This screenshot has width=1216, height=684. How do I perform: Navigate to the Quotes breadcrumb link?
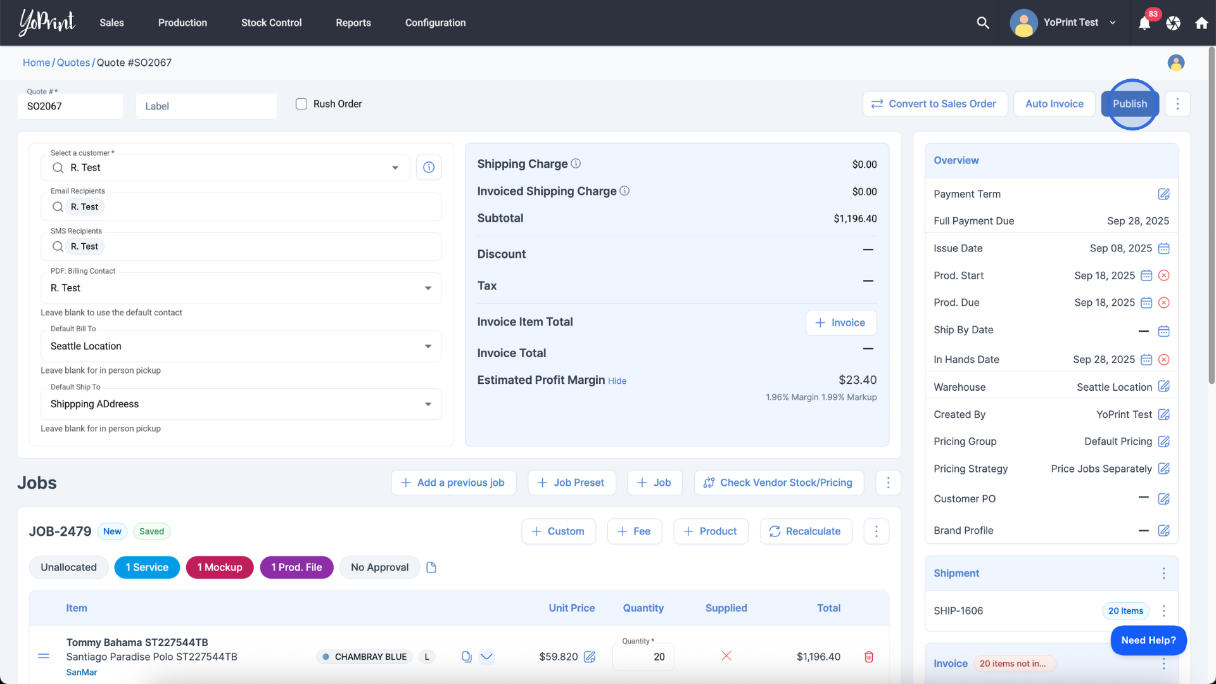tap(73, 63)
